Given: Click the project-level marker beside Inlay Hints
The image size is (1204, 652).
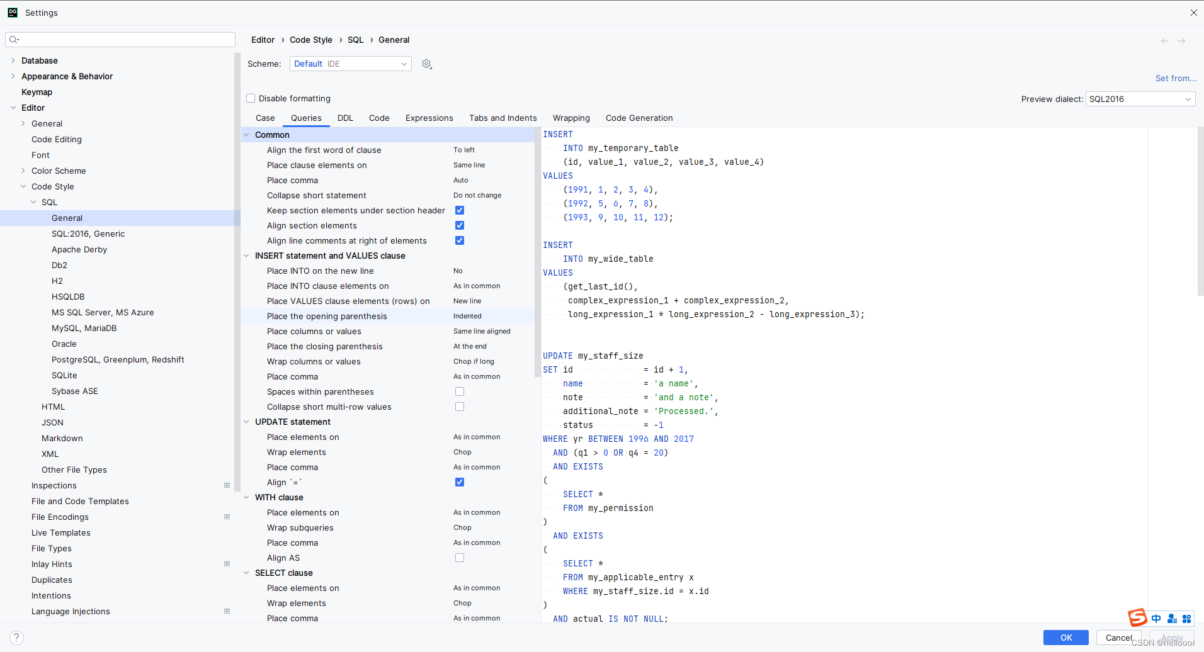Looking at the screenshot, I should click(227, 564).
